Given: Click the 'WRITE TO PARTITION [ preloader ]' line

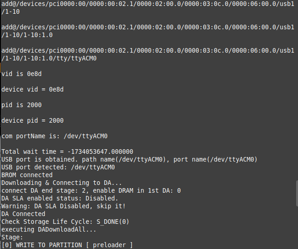Looking at the screenshot, I should click(67, 245).
